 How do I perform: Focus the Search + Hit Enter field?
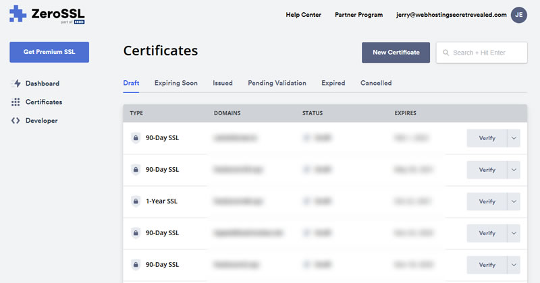(481, 53)
